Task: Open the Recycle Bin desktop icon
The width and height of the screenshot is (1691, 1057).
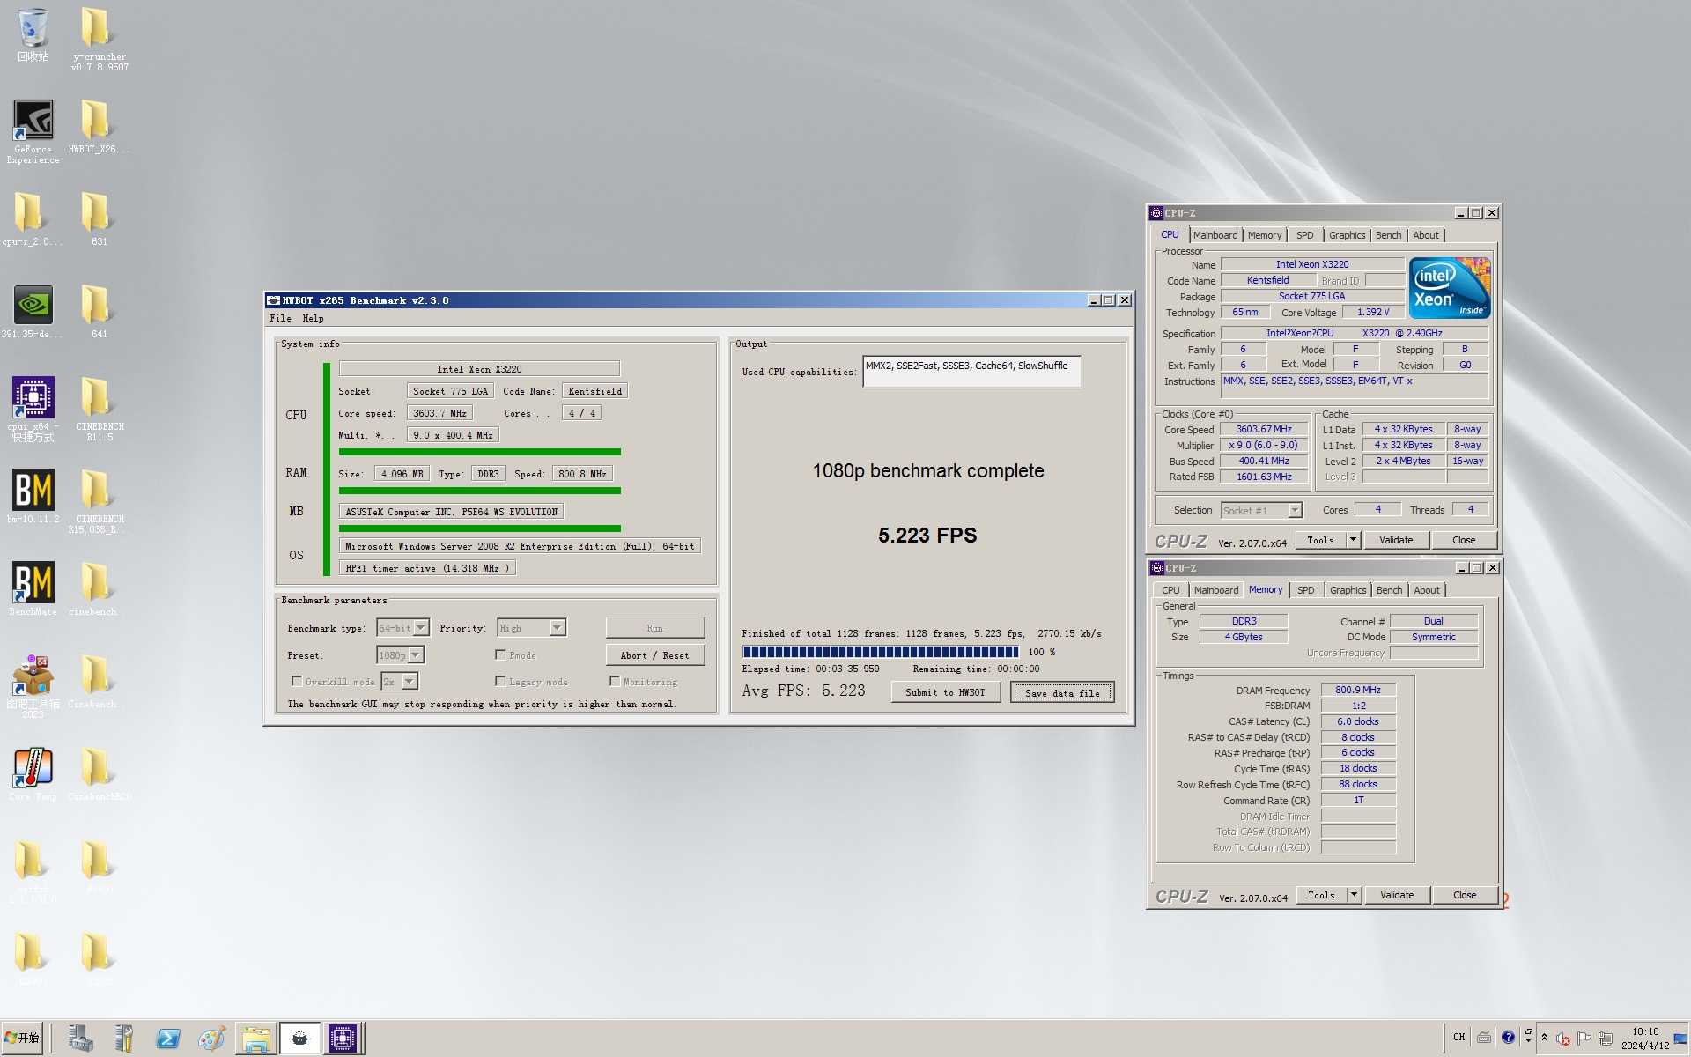Action: (33, 35)
